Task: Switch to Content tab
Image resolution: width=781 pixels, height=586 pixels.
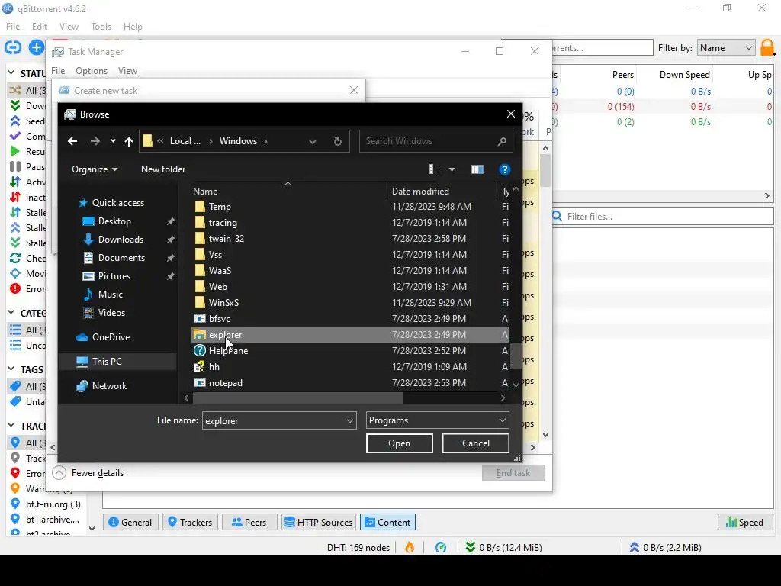Action: click(x=388, y=522)
